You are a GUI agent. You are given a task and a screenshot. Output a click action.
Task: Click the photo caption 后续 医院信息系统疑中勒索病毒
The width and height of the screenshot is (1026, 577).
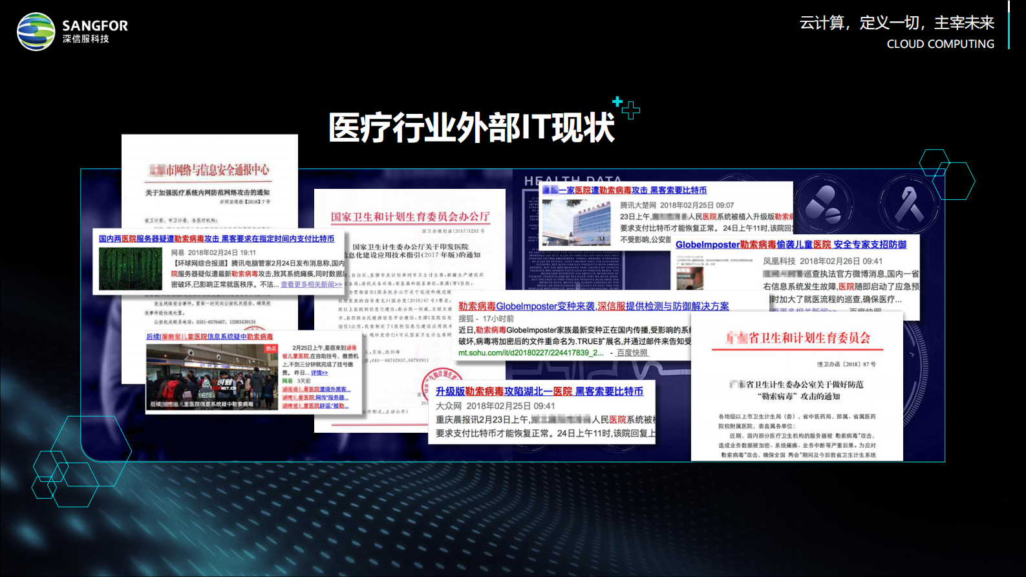coord(202,404)
